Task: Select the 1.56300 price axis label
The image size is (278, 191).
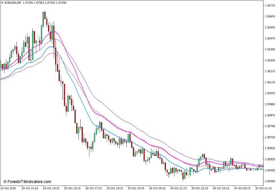Action: click(x=270, y=60)
